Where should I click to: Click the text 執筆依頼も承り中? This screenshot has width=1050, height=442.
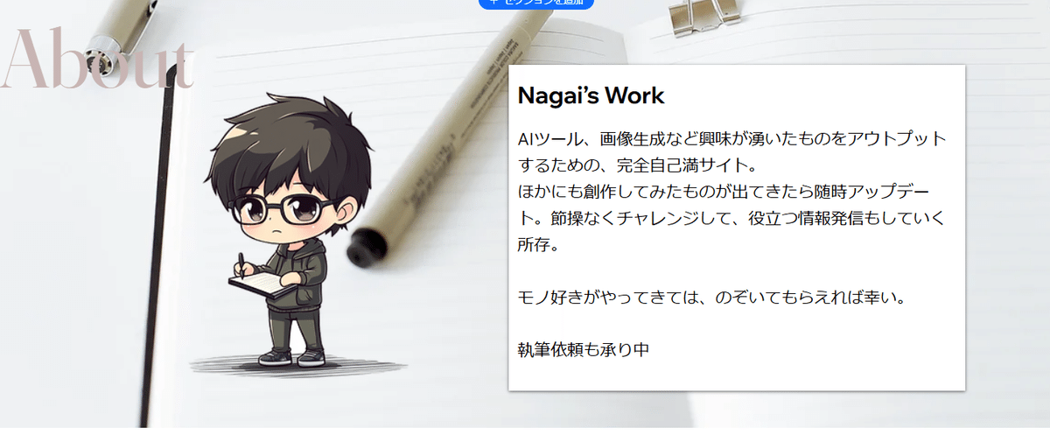tap(583, 350)
